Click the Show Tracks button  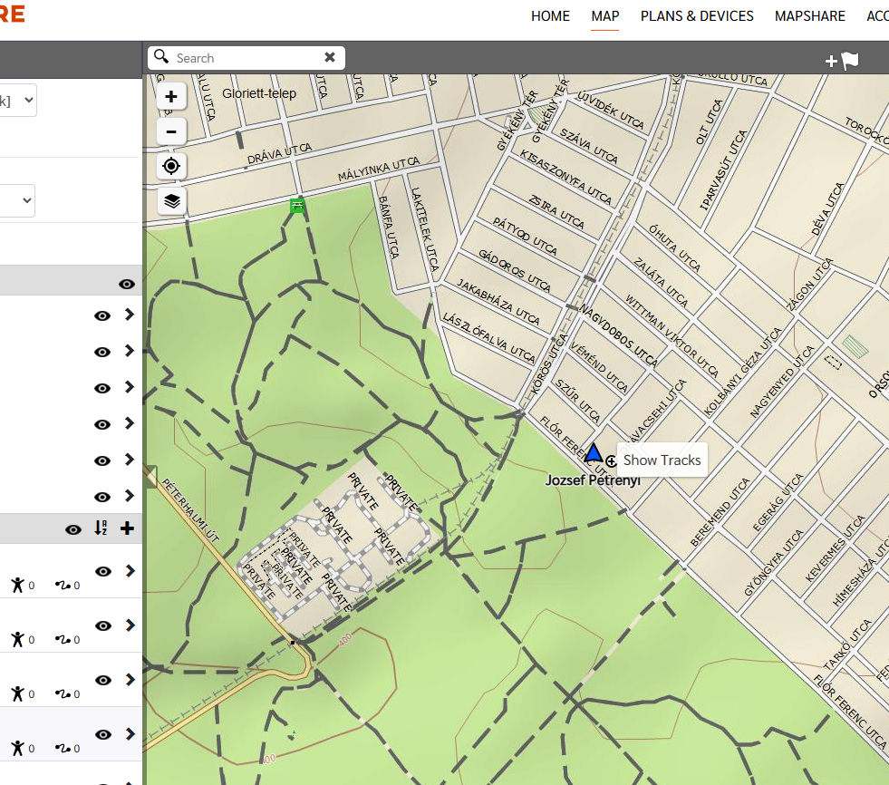tap(662, 460)
